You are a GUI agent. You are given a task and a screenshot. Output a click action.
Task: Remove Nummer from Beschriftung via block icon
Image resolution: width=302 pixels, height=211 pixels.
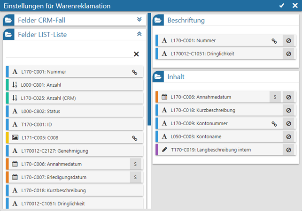(x=289, y=41)
